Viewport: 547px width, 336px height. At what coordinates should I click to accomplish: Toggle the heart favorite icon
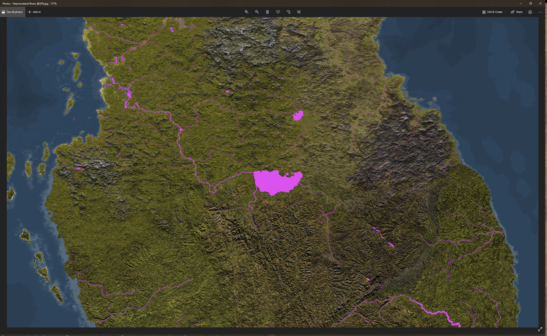[278, 12]
